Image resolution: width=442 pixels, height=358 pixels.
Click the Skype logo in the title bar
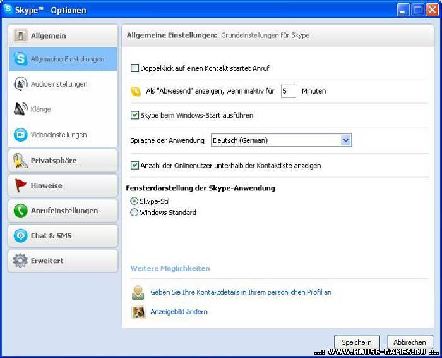pyautogui.click(x=8, y=9)
